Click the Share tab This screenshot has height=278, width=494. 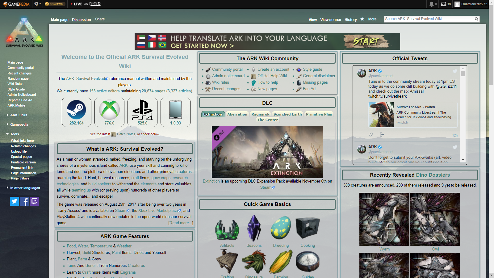(100, 19)
